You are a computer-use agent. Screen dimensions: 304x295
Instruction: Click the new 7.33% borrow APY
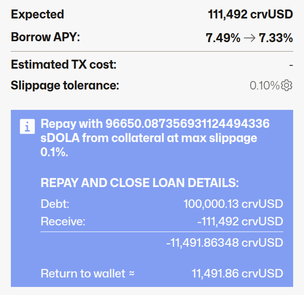pos(276,38)
